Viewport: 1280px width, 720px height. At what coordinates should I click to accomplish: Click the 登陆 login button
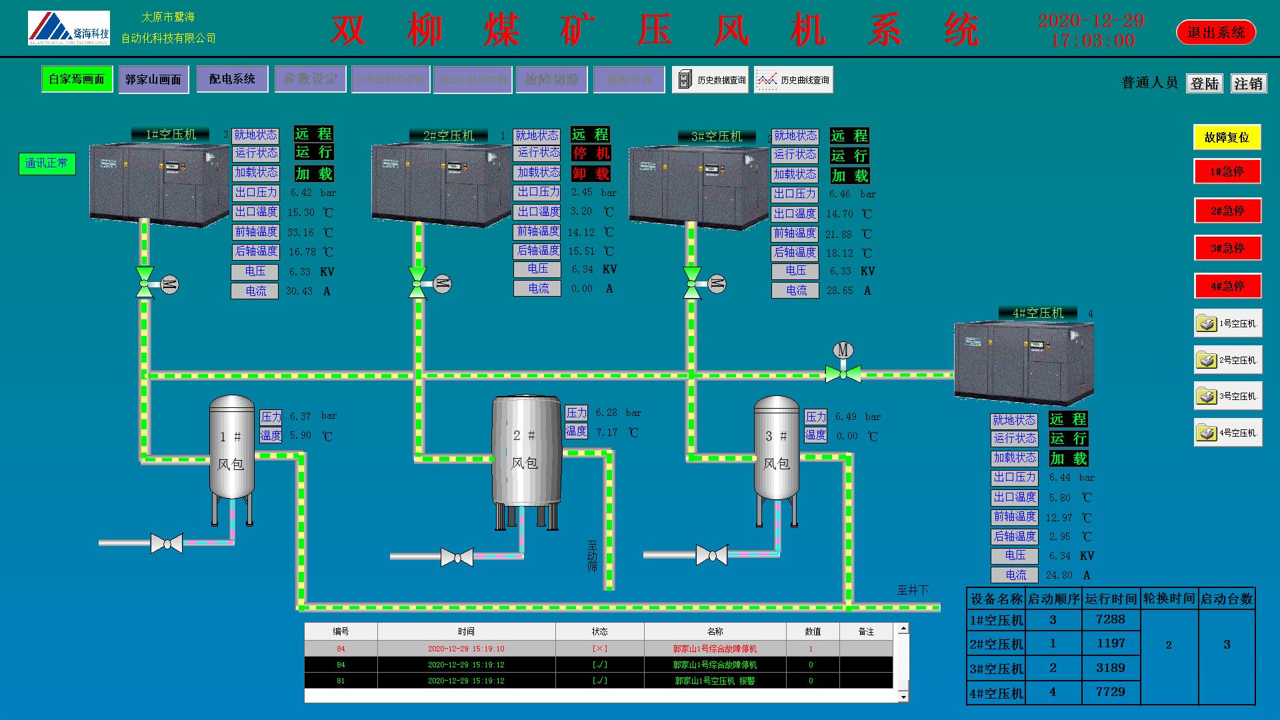coord(1204,83)
